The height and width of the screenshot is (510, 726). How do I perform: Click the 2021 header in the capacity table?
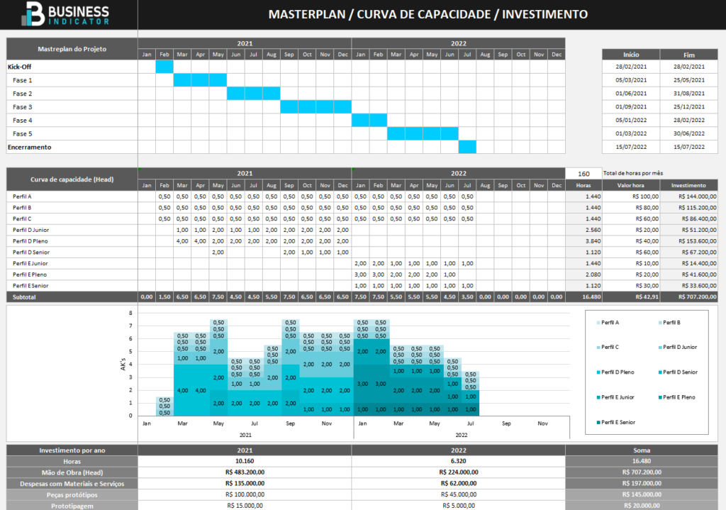244,172
